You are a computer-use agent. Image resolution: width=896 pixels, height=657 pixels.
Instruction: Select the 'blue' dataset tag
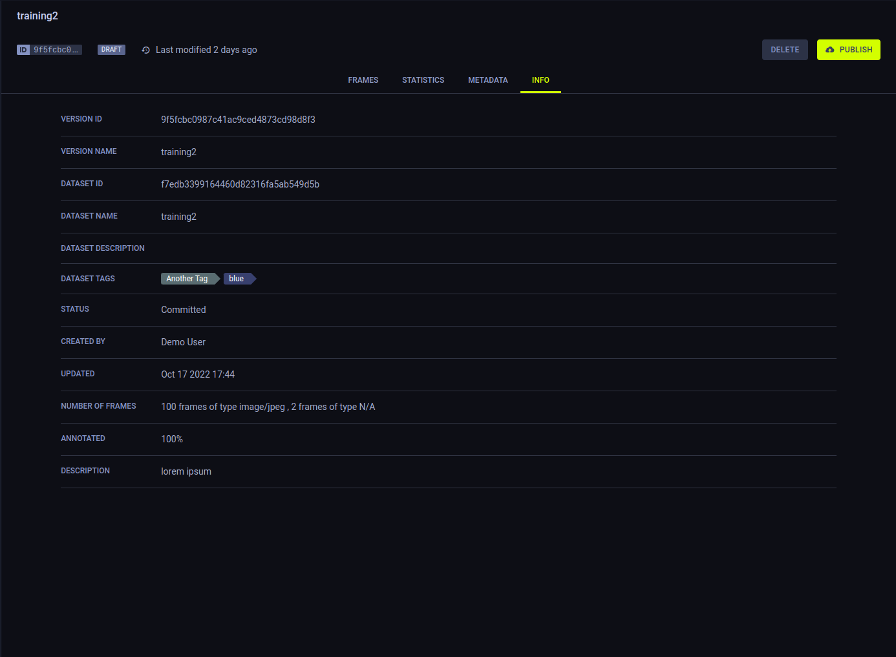(x=237, y=279)
